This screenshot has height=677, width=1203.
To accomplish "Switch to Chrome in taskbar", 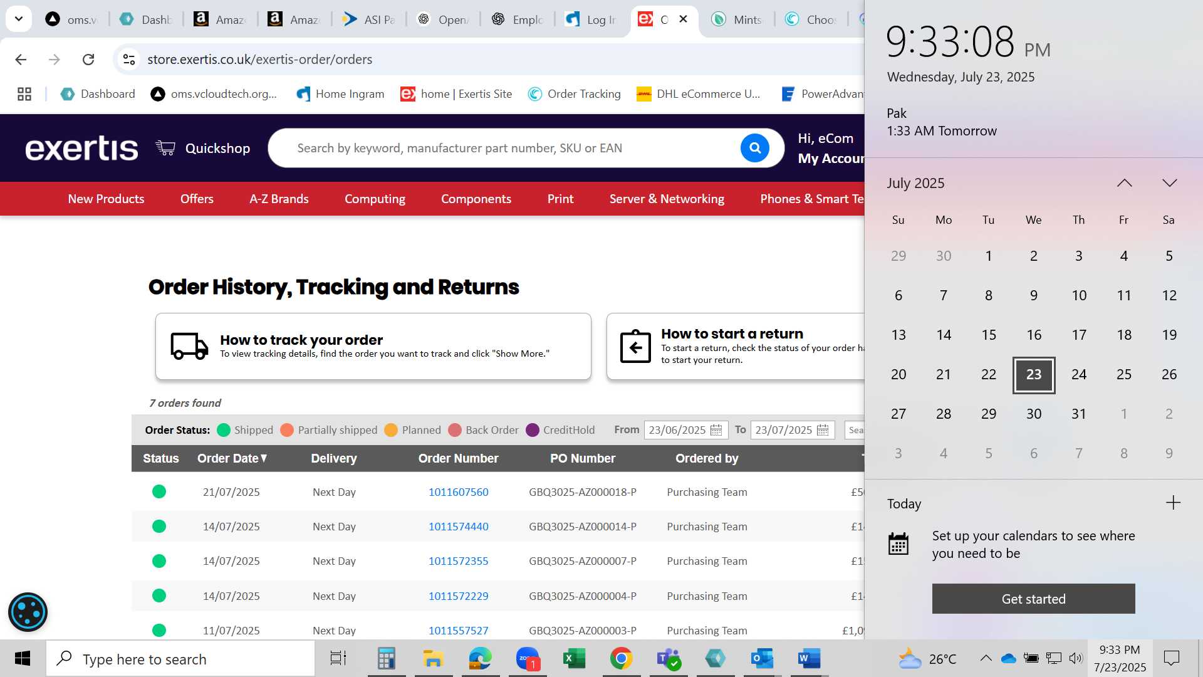I will click(x=621, y=659).
